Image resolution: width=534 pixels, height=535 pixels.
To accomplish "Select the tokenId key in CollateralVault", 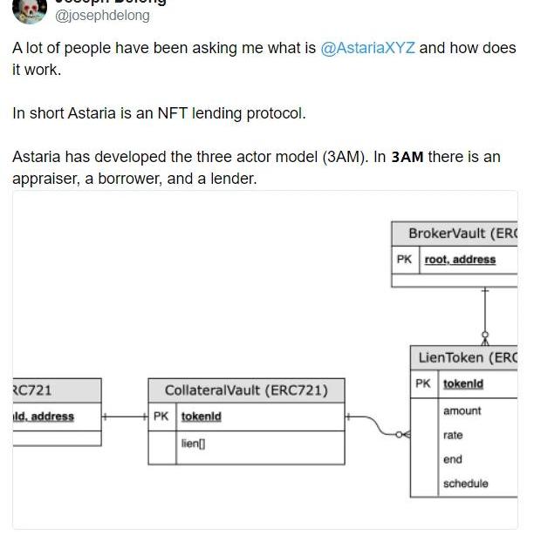I will (x=201, y=416).
